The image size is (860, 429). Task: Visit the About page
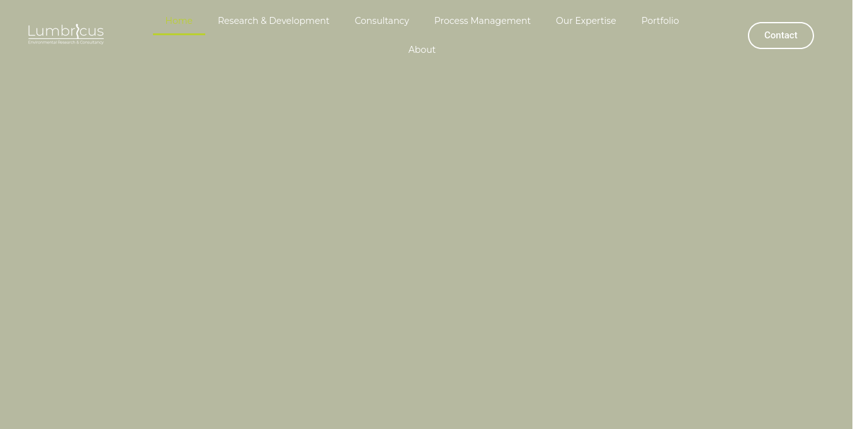click(422, 50)
